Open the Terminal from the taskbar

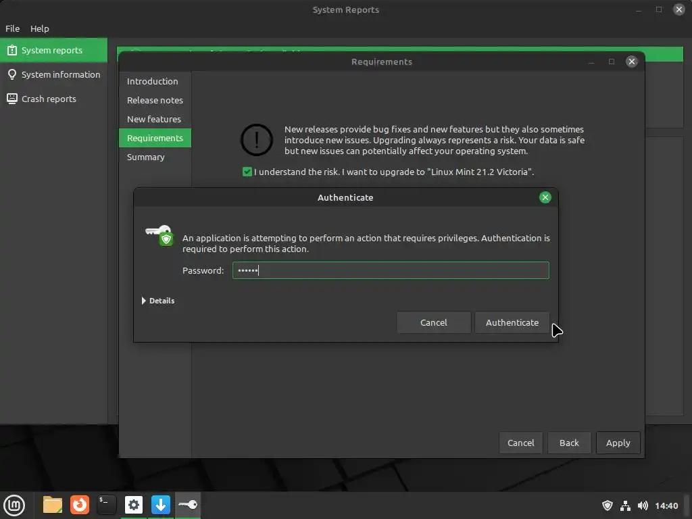click(106, 505)
